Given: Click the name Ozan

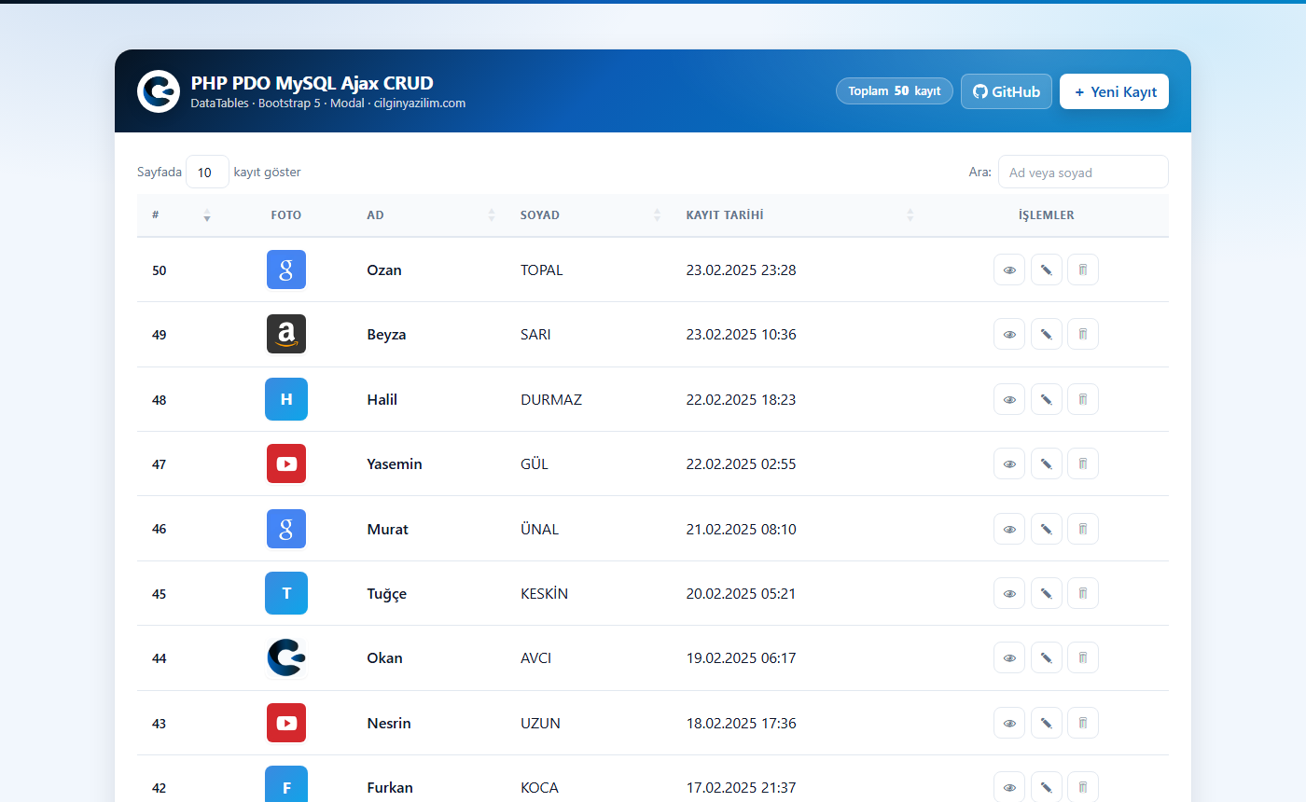Looking at the screenshot, I should 384,270.
